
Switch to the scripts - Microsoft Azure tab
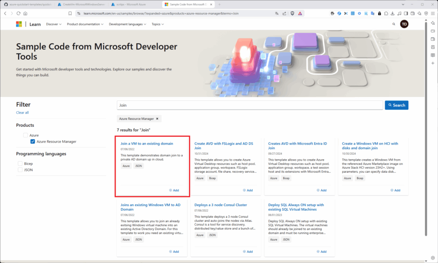tap(135, 4)
